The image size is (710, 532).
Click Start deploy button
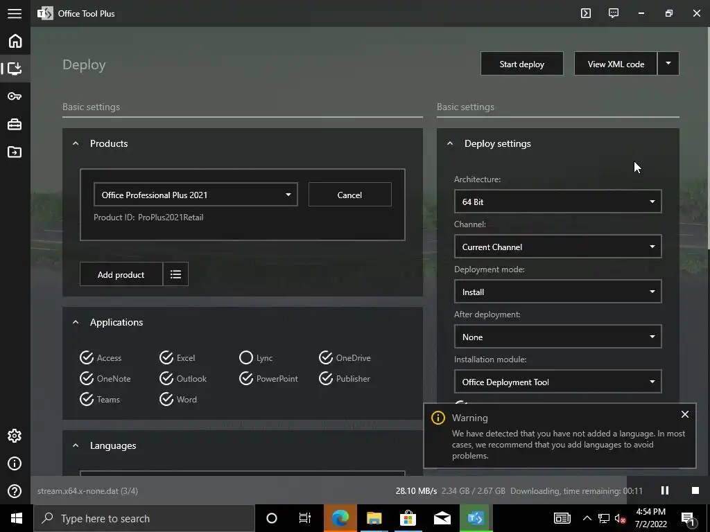[521, 63]
